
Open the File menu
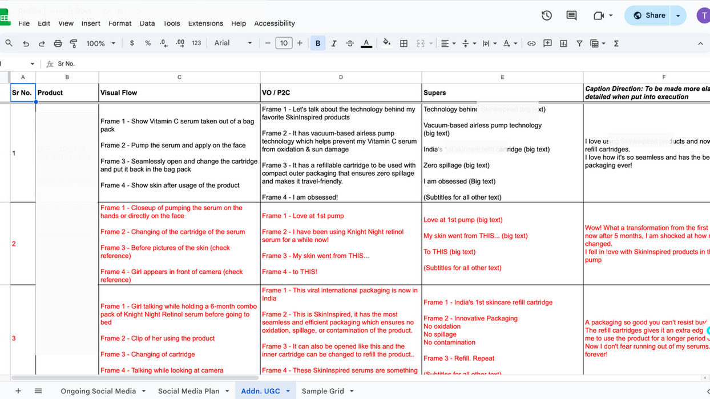pos(24,23)
